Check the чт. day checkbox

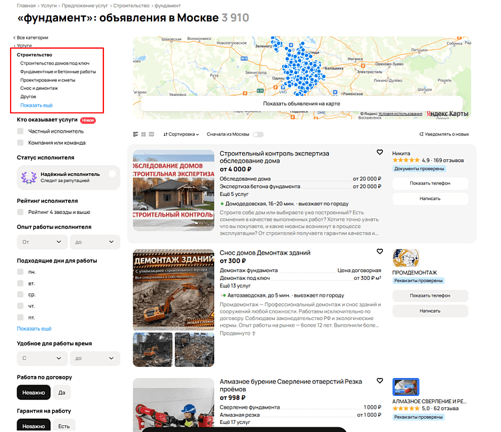[x=21, y=306]
